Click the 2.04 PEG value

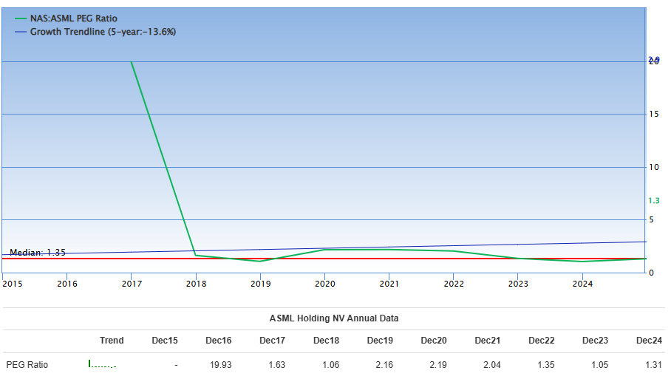coord(492,365)
